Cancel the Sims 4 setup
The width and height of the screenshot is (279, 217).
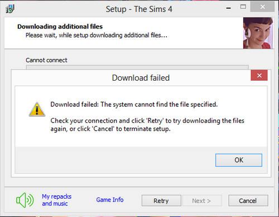[248, 200]
